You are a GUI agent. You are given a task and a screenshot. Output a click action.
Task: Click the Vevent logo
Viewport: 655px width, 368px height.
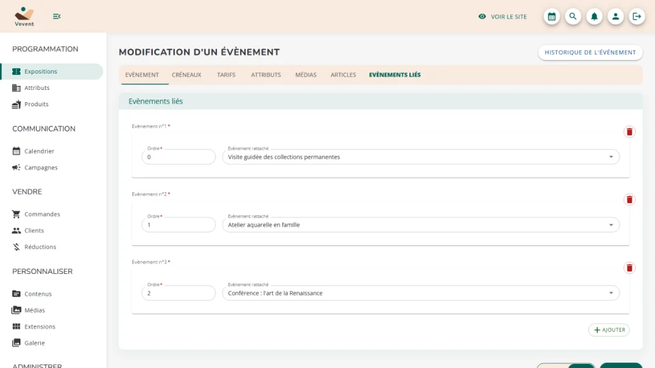(25, 16)
